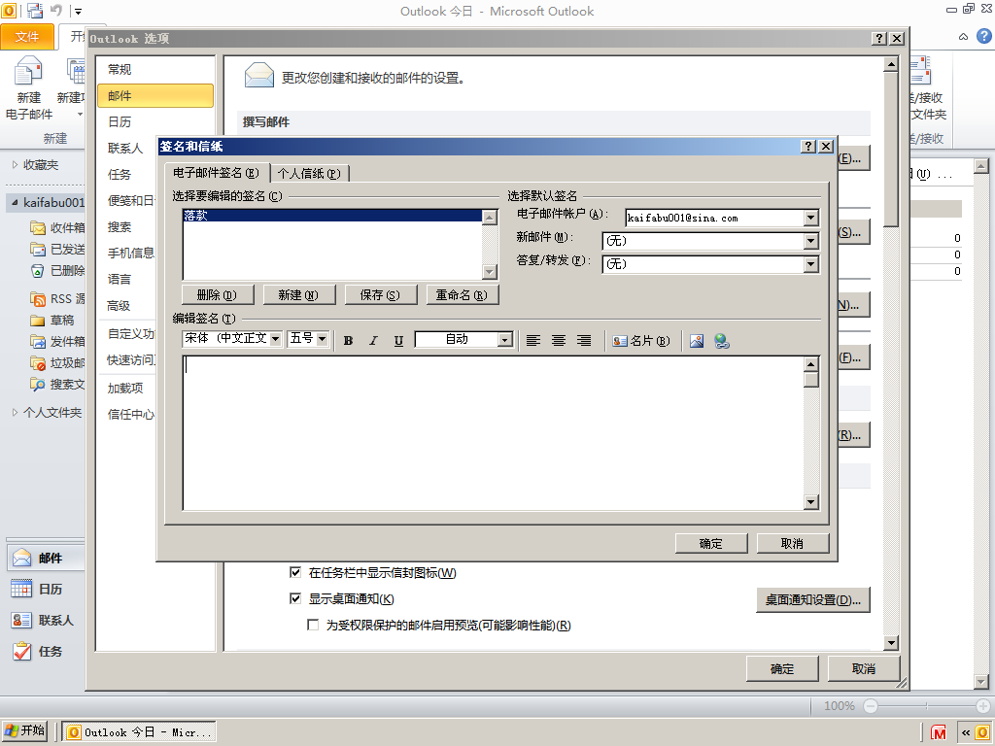Open RSS 源 folder
Viewport: 995px width, 746px height.
[57, 299]
